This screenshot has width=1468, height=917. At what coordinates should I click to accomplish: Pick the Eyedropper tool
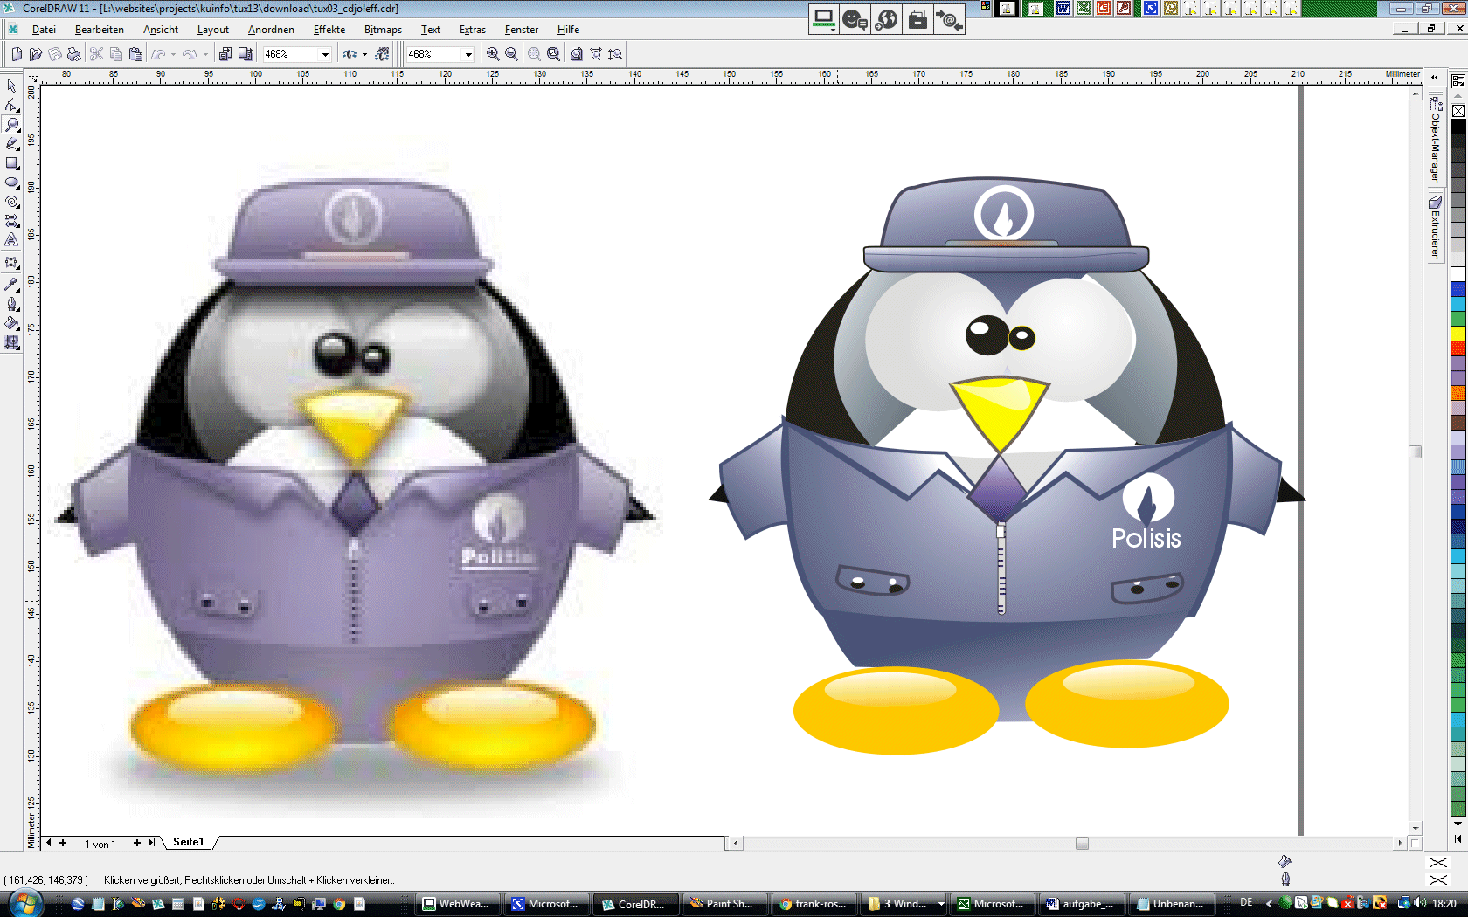coord(11,284)
